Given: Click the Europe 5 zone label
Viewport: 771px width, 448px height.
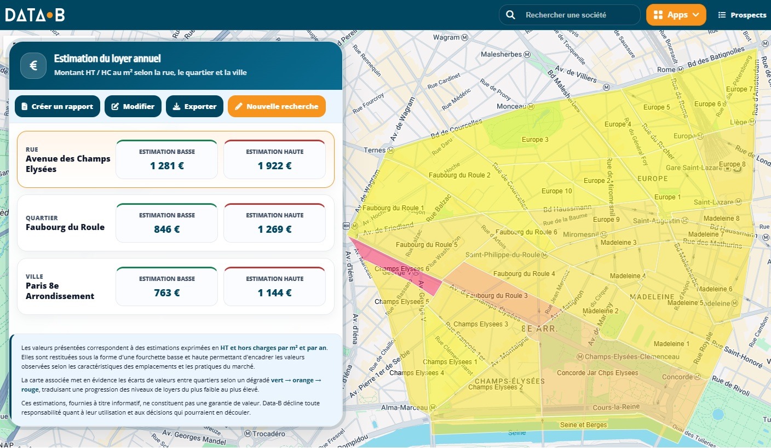Looking at the screenshot, I should [x=657, y=107].
